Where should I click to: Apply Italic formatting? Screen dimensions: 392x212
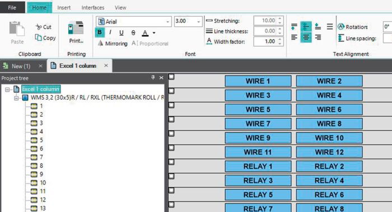(x=110, y=32)
